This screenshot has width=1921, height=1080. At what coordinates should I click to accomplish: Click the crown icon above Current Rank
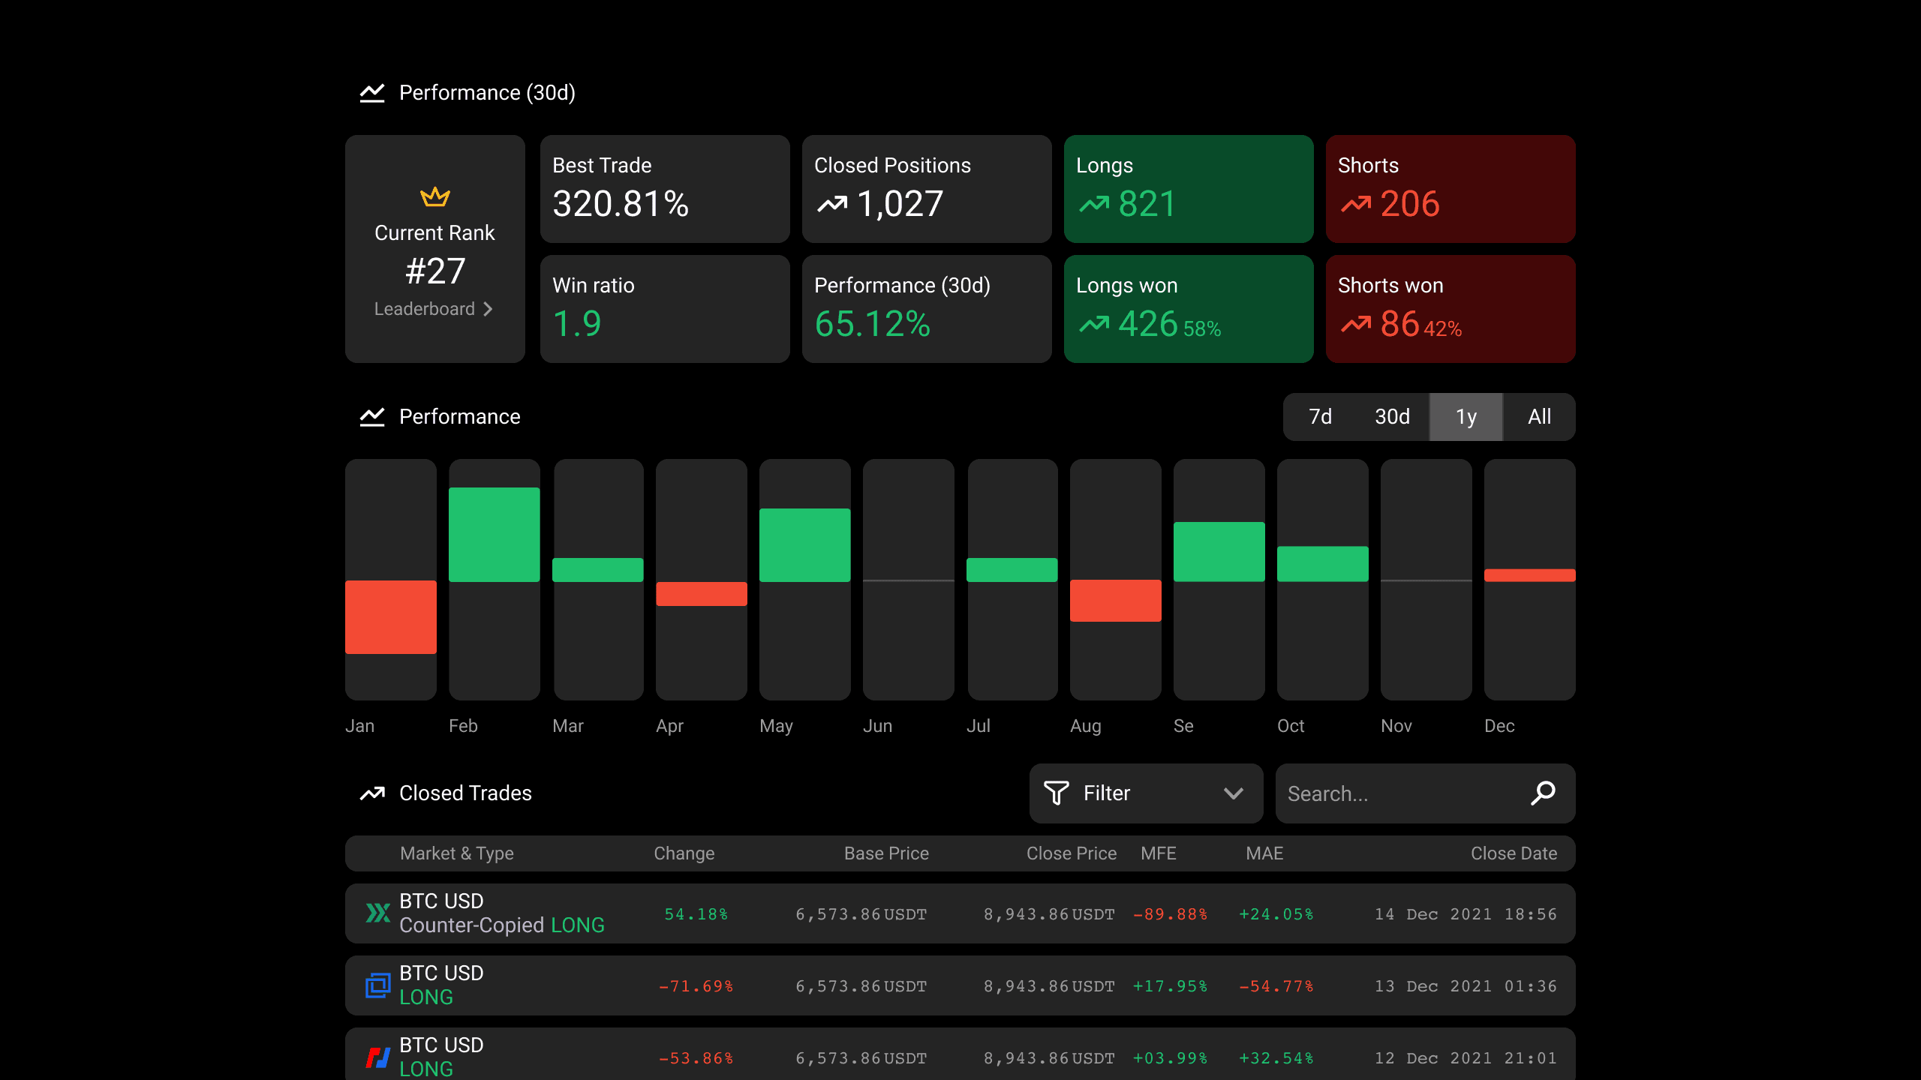coord(435,197)
